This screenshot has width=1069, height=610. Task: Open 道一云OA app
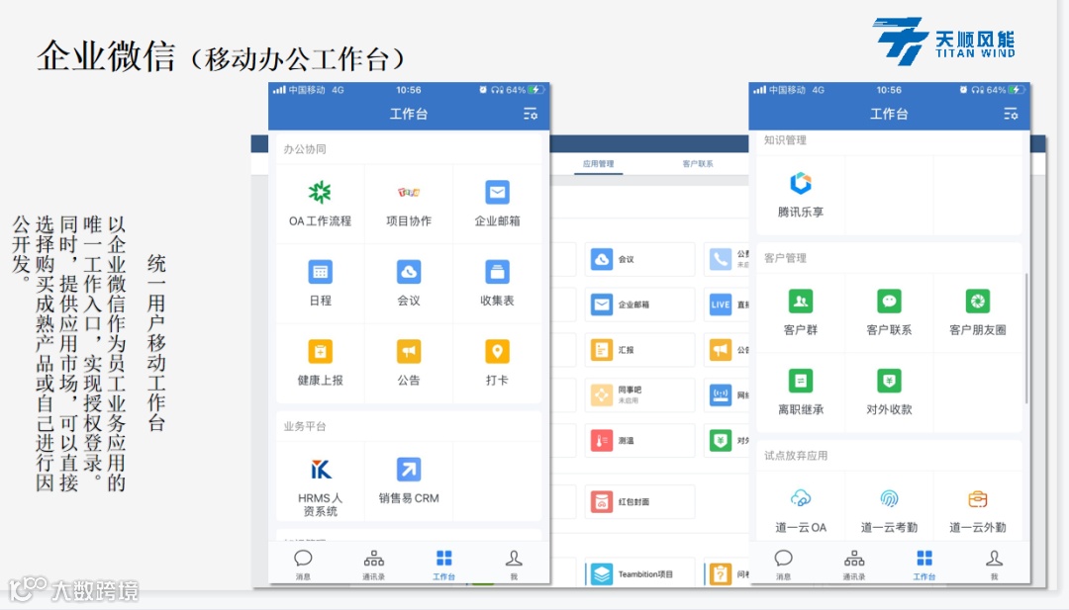(801, 510)
